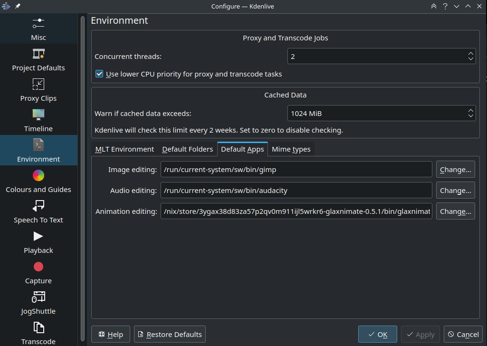
Task: Open the Misc settings section
Action: tap(38, 29)
